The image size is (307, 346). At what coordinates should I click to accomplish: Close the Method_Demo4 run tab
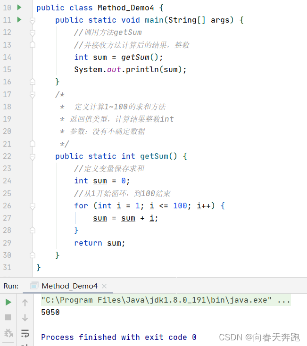(104, 286)
